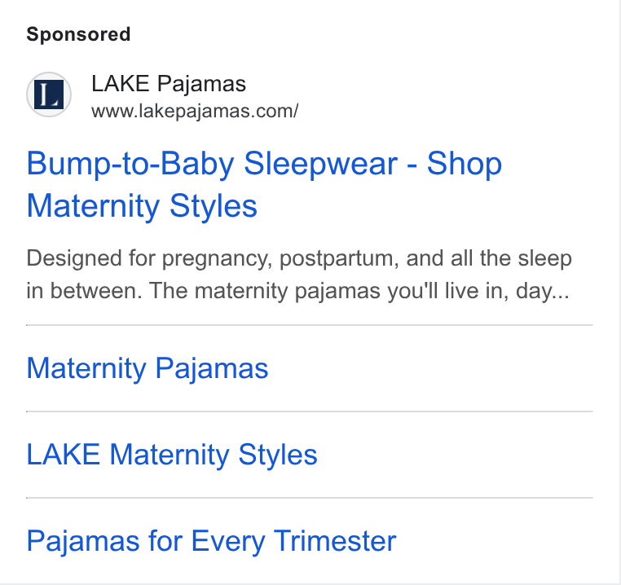Open the Maternity Pajamas sitelink
The height and width of the screenshot is (585, 621).
pyautogui.click(x=148, y=368)
